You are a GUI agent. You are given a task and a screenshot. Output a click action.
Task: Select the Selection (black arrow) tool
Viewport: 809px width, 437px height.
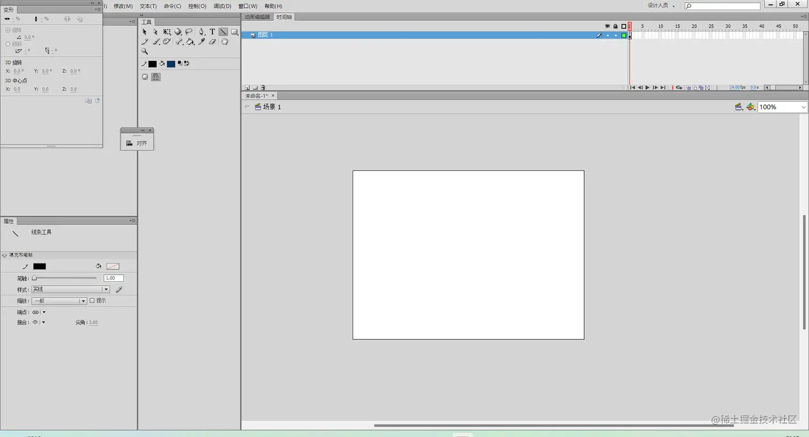[144, 32]
